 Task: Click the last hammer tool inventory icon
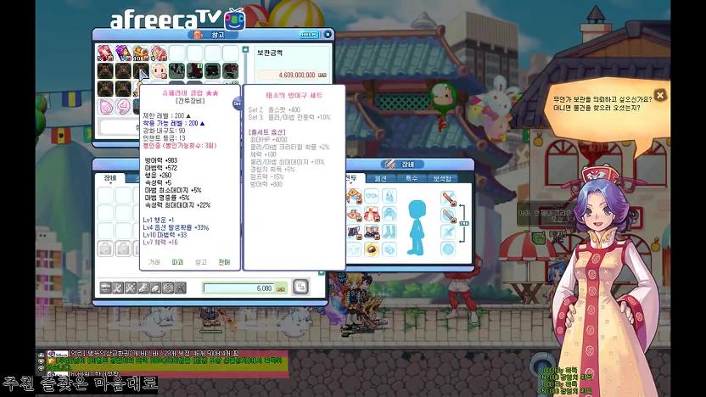[180, 288]
